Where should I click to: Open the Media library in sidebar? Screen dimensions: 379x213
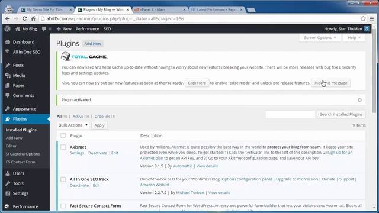pyautogui.click(x=19, y=75)
